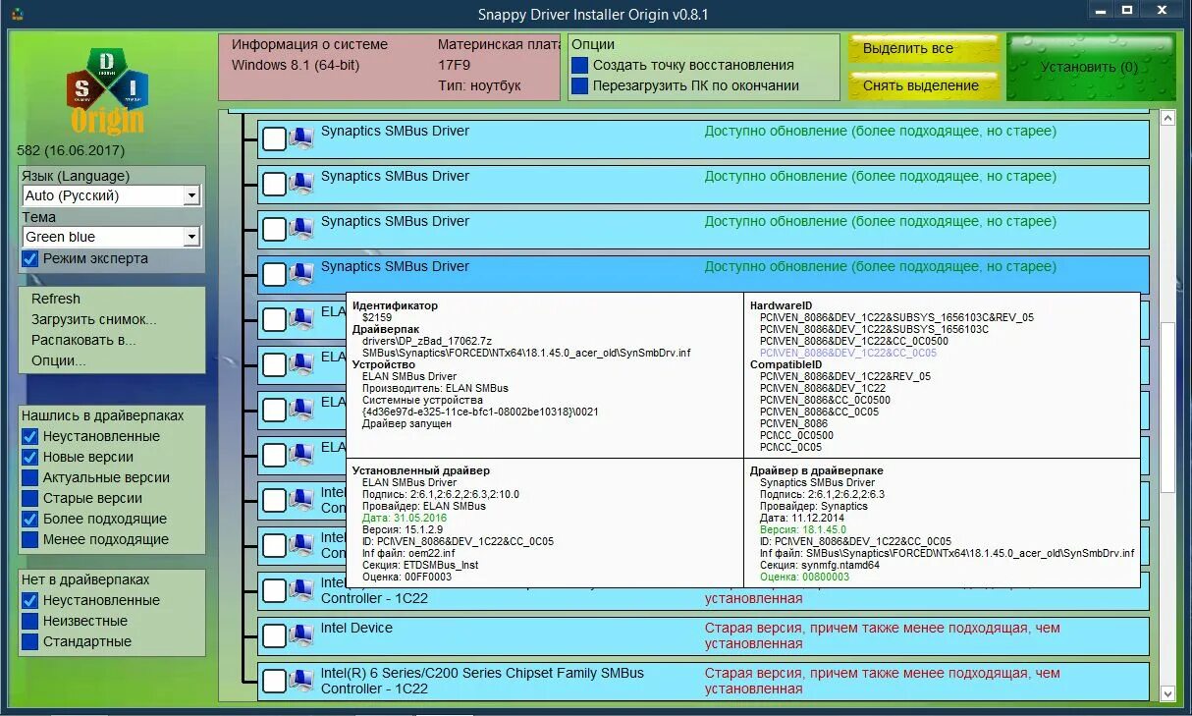Click Дата: 31.05.2016 in installed driver

point(404,518)
